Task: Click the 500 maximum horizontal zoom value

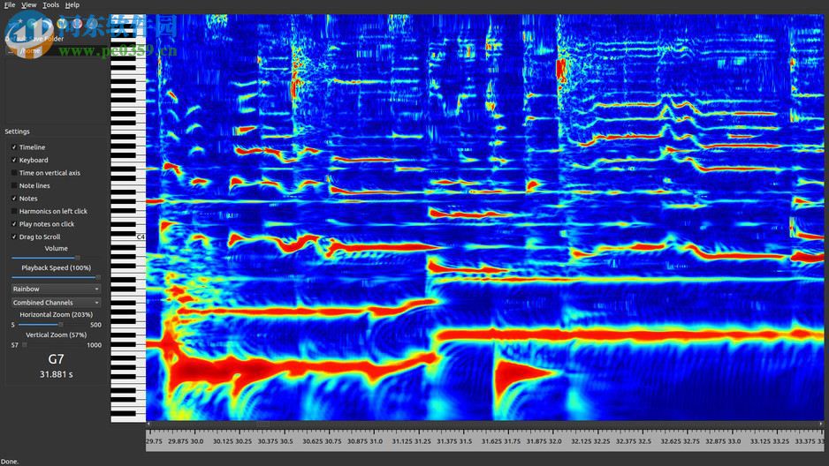Action: coord(95,325)
